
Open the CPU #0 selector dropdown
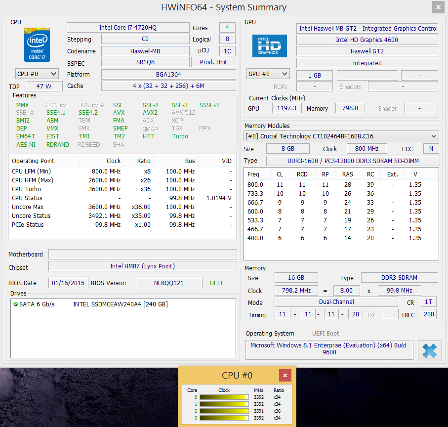(x=37, y=74)
